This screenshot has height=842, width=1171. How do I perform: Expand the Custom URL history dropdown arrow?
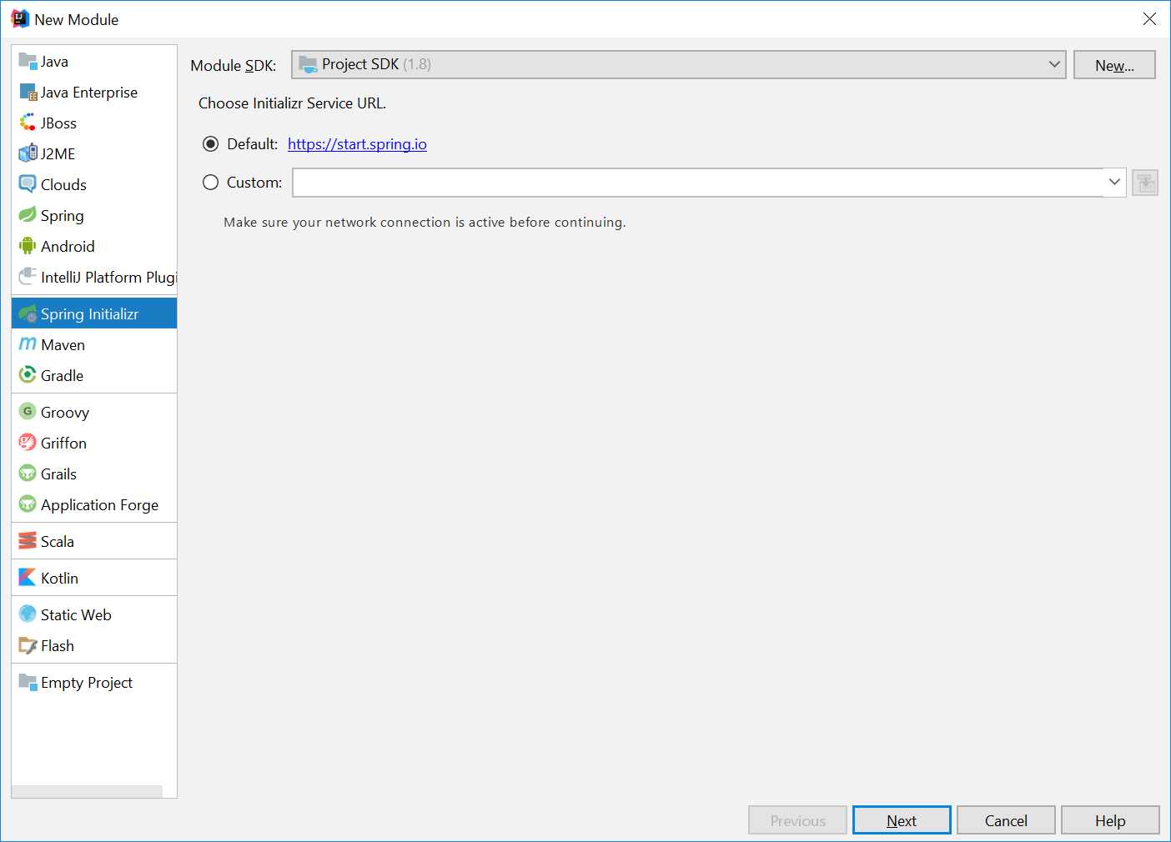tap(1114, 183)
